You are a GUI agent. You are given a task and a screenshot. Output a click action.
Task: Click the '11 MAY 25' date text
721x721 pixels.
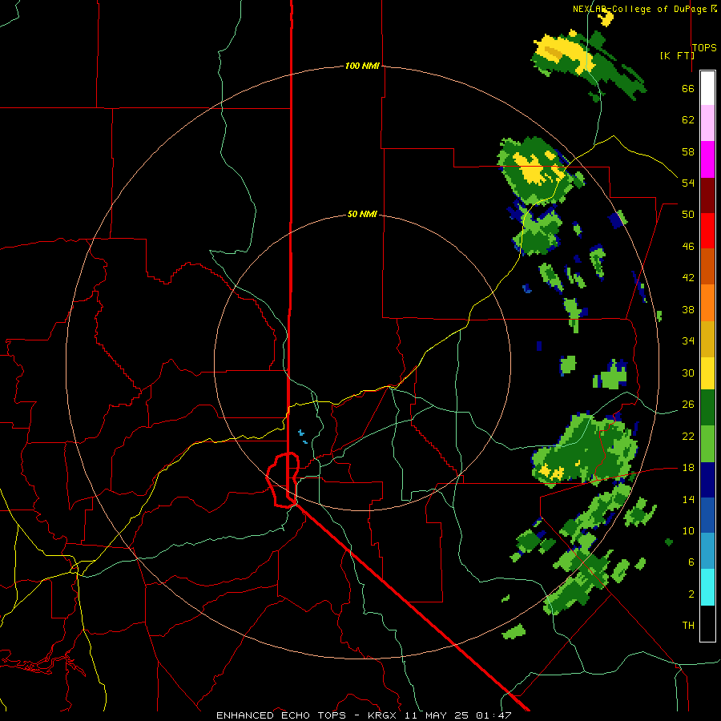(x=437, y=715)
